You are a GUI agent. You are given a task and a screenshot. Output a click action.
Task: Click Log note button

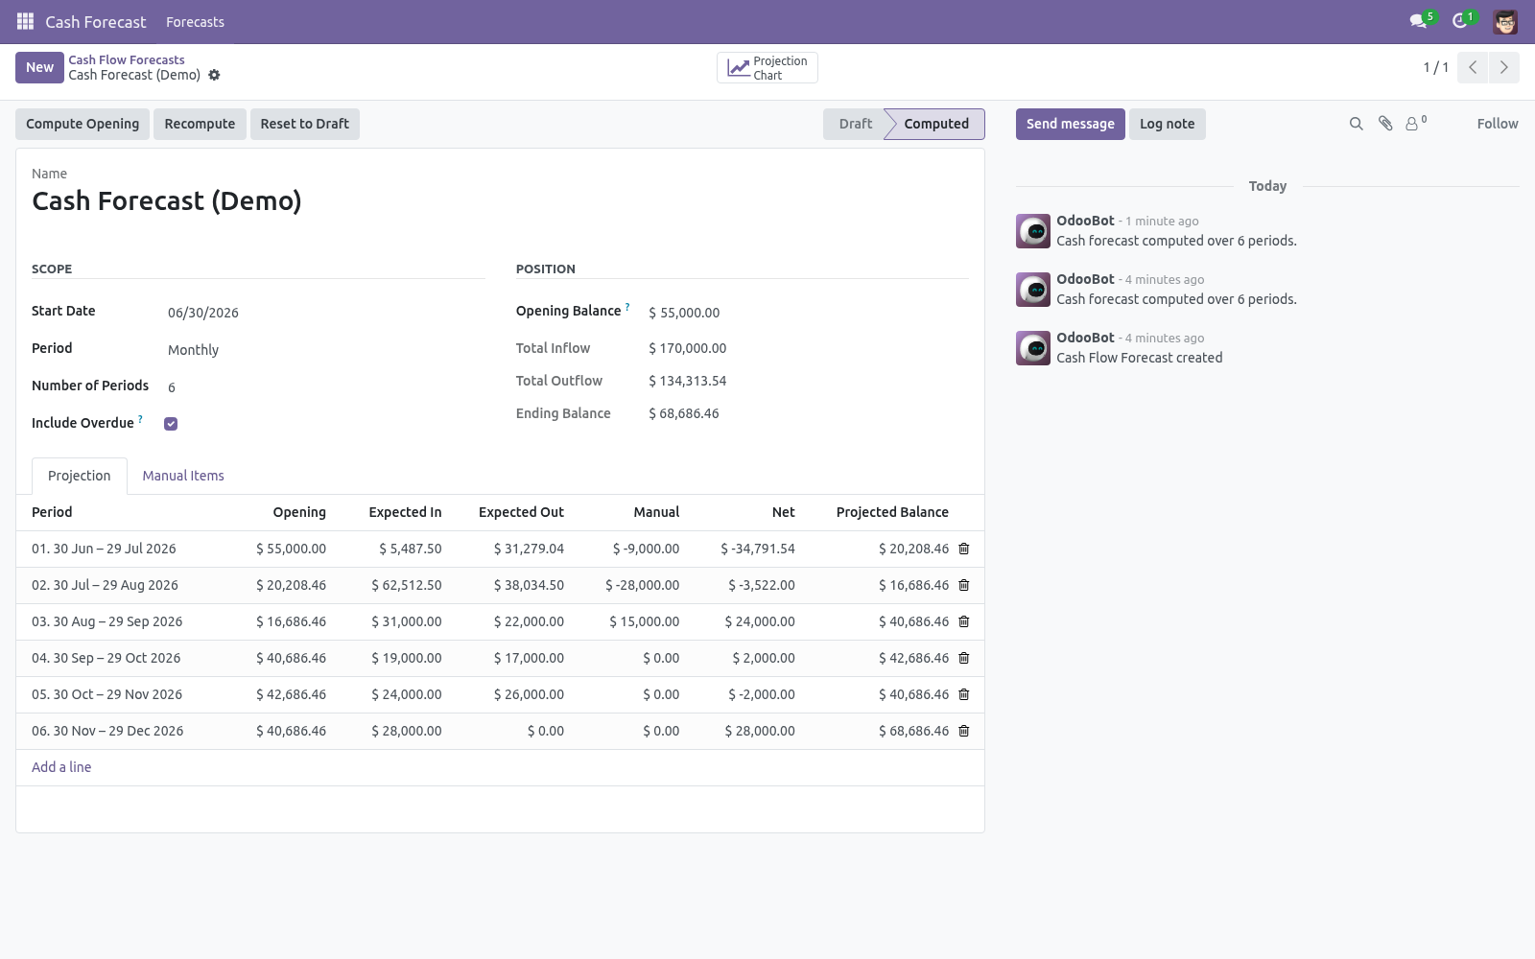[x=1168, y=124]
